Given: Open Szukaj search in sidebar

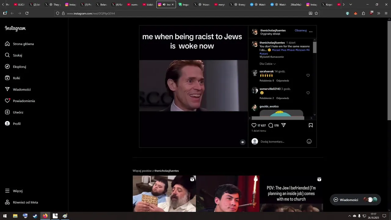Looking at the screenshot, I should (13, 55).
